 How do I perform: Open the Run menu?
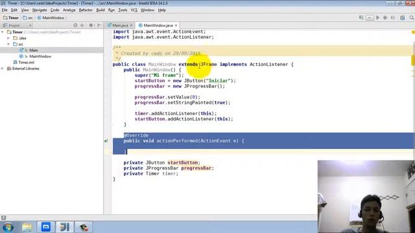112,10
